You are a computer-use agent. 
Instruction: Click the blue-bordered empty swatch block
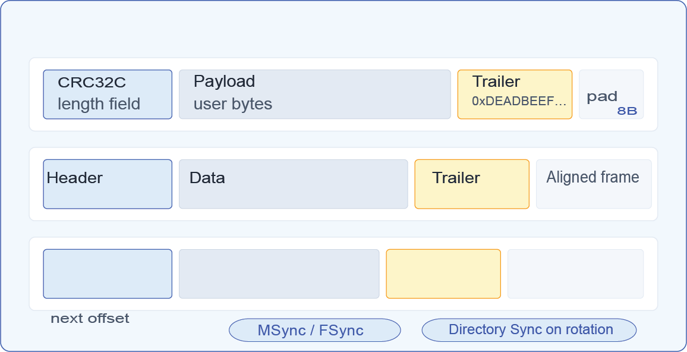coord(107,274)
